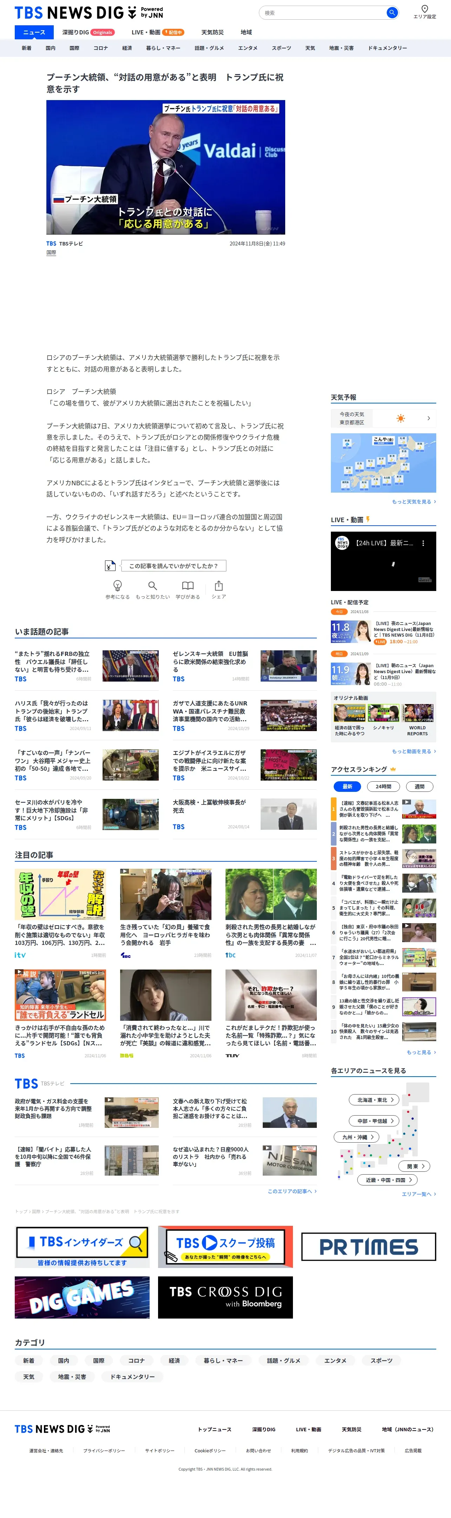Select the 中部・甲信越 region button

pos(374,1121)
